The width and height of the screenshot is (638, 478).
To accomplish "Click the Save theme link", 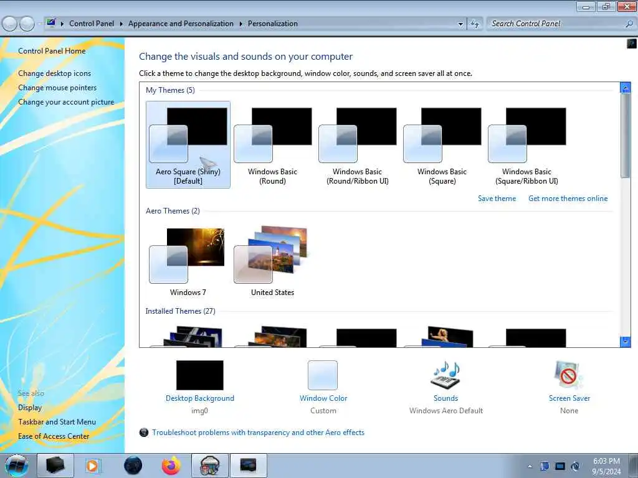I will point(497,199).
